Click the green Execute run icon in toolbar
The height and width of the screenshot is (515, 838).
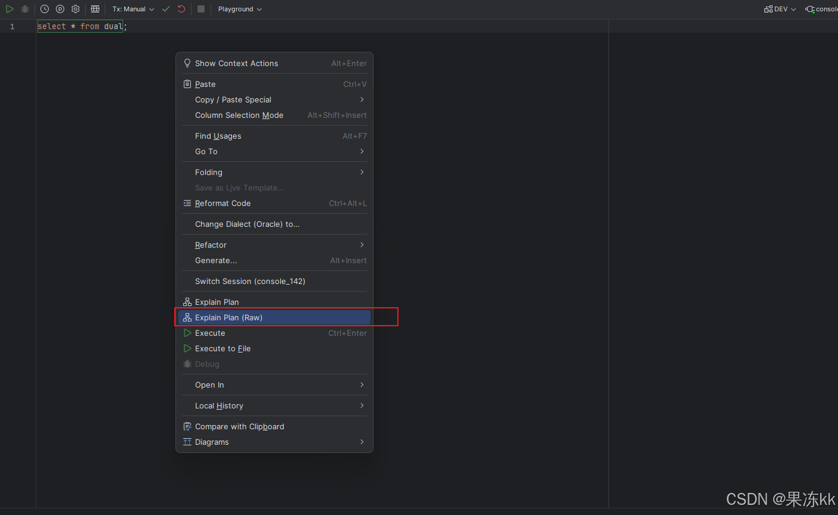coord(10,9)
